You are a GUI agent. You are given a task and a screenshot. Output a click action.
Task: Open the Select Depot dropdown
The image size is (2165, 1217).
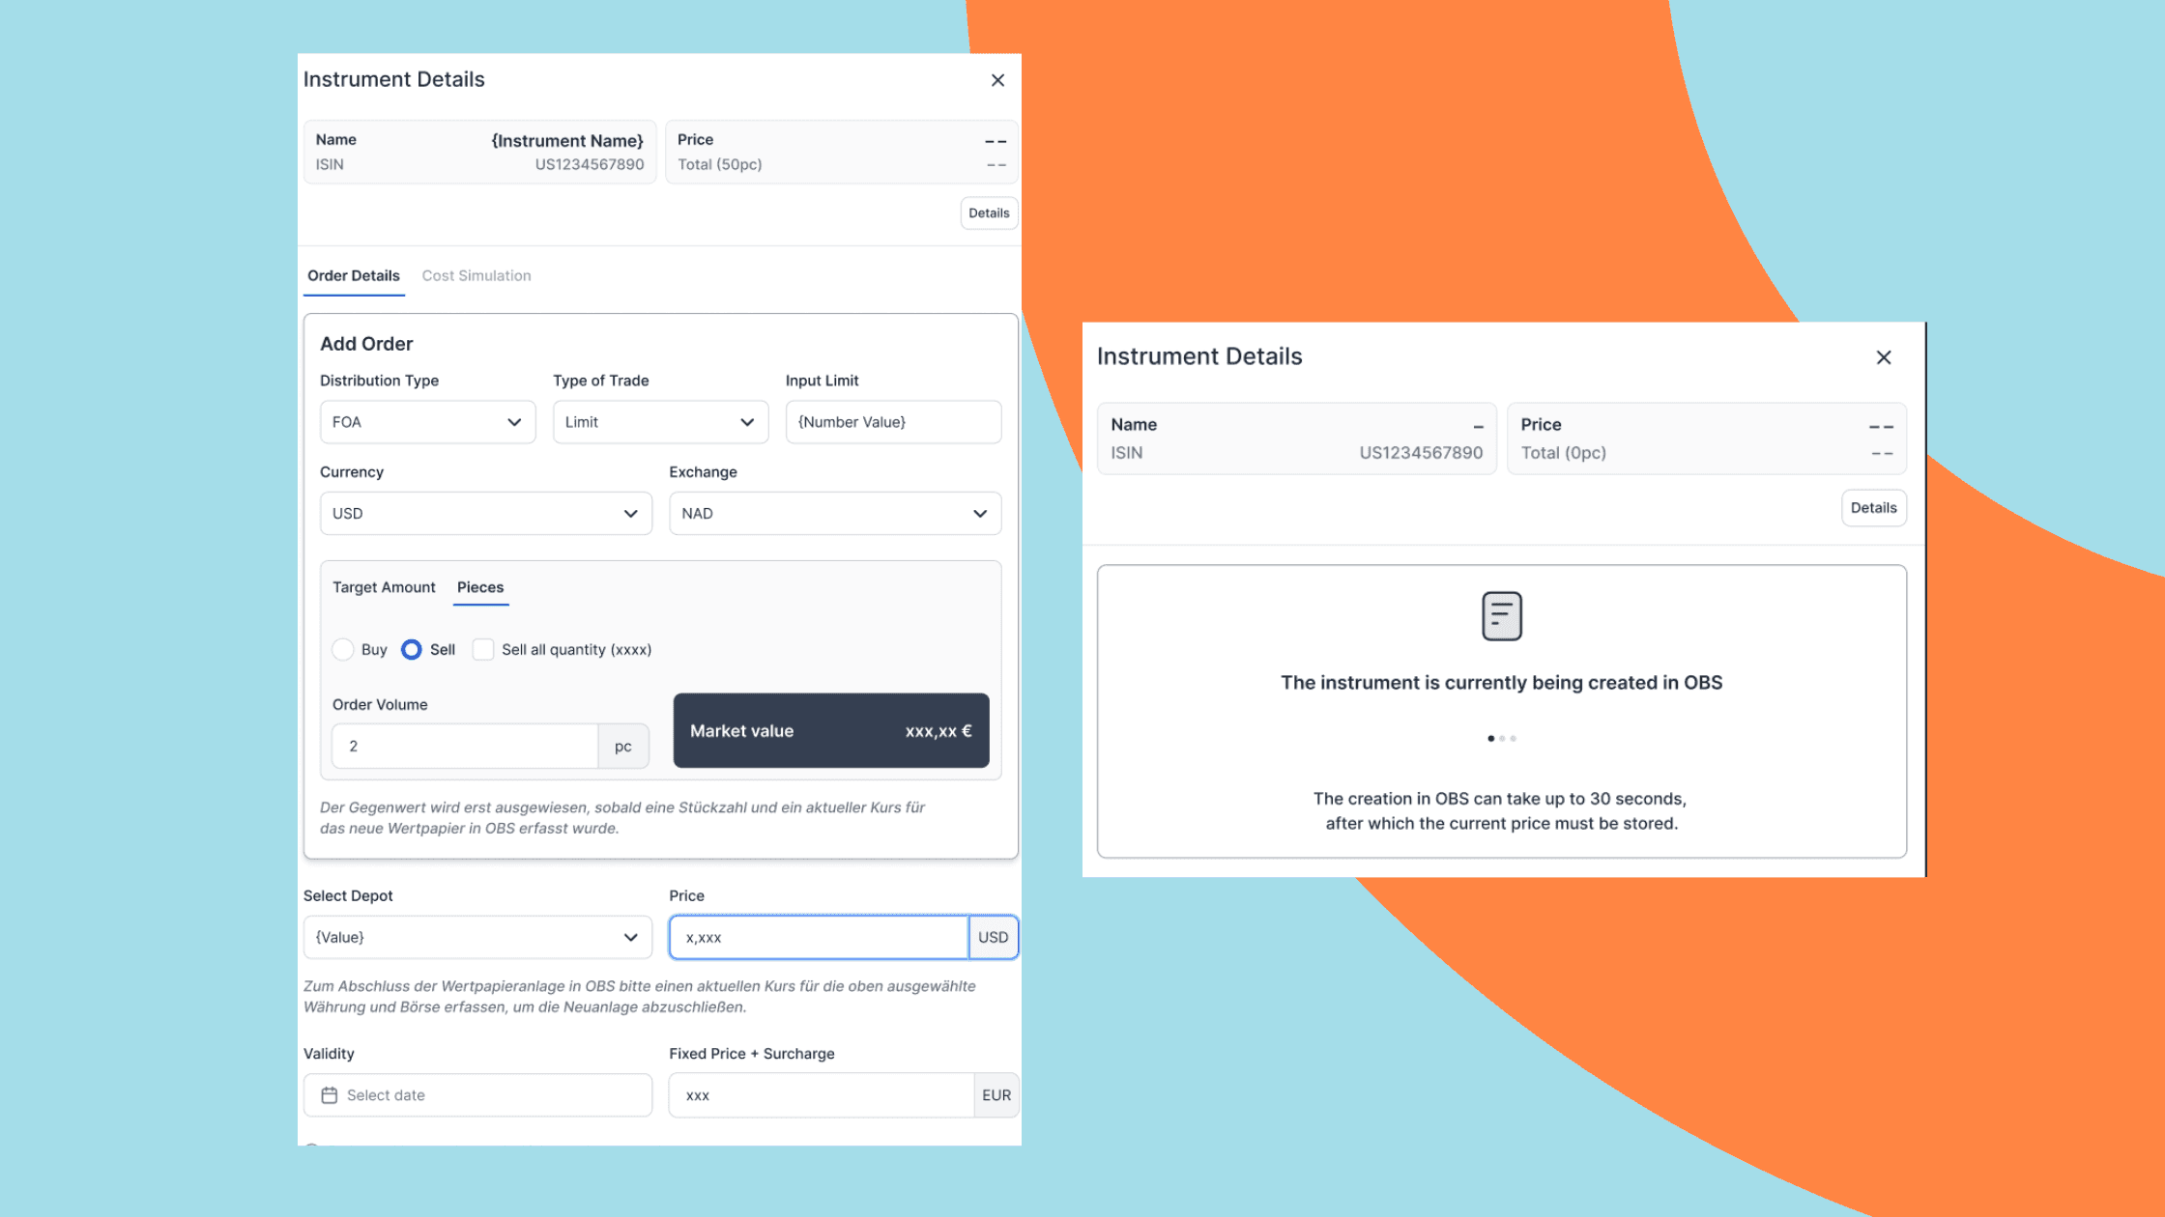click(477, 938)
